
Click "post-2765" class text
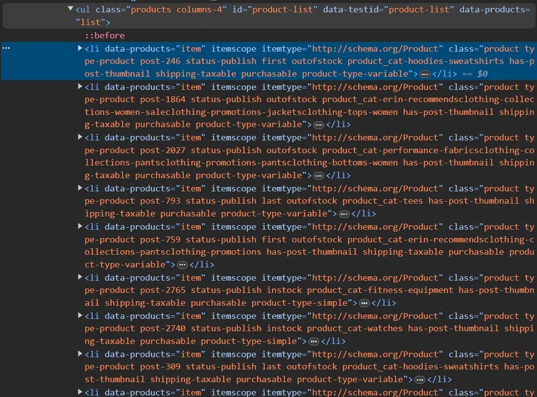pyautogui.click(x=163, y=290)
